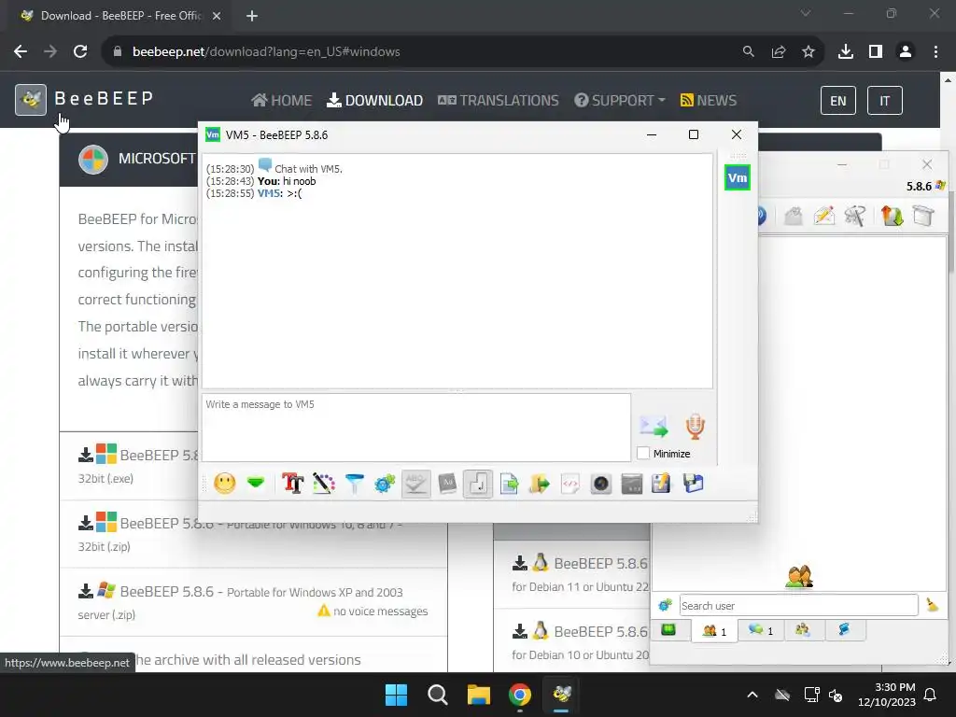Screen dimensions: 956x717
Task: Click the tools/wrench icon in main window
Action: click(855, 216)
